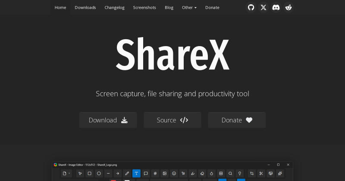Open the Blog nav link
Screen dimensions: 345x181
pos(169,7)
